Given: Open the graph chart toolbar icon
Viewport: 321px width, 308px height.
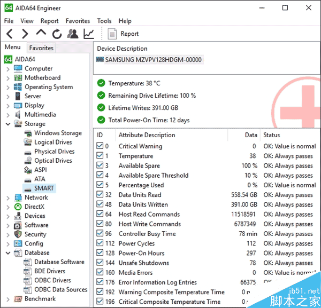Looking at the screenshot, I should pos(89,34).
